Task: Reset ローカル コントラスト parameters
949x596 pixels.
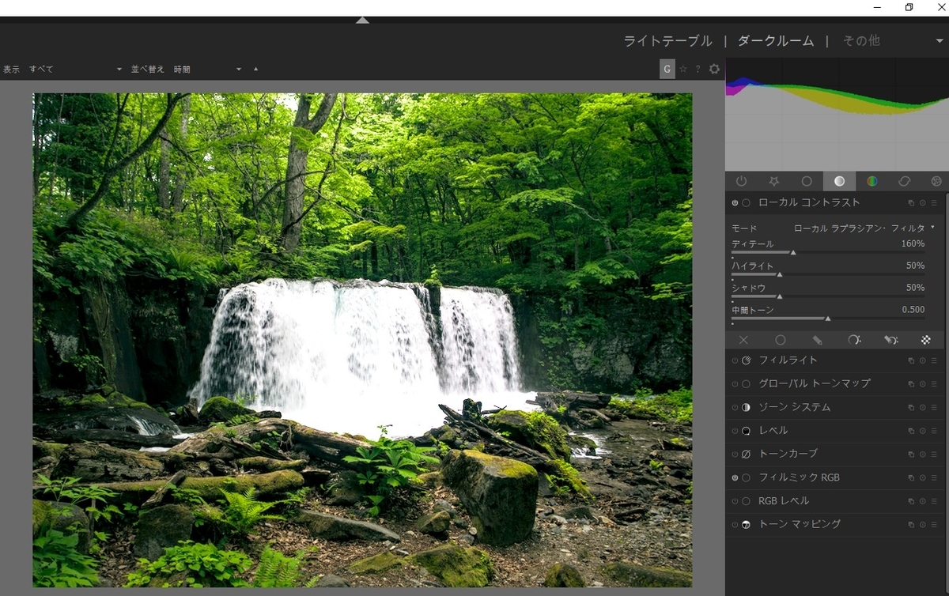Action: pyautogui.click(x=922, y=203)
